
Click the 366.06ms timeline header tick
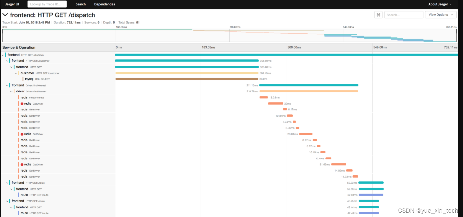(x=294, y=47)
